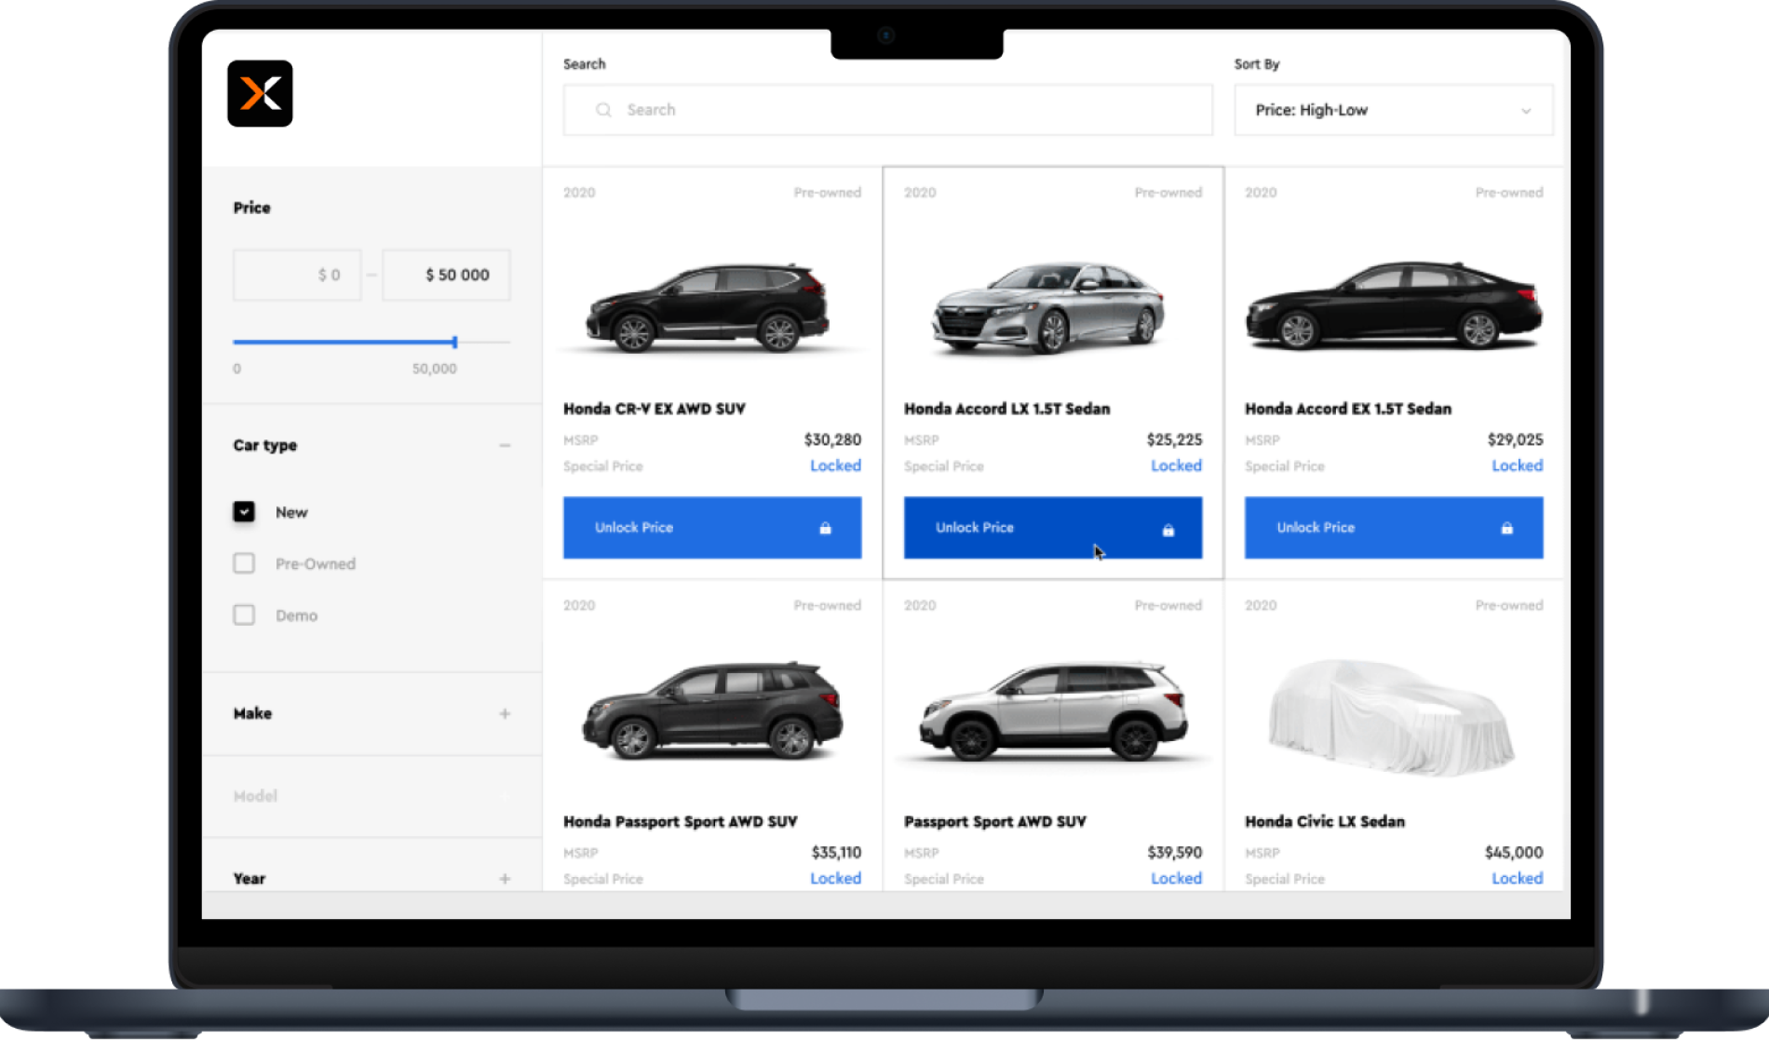The width and height of the screenshot is (1769, 1040).
Task: Open the white Passport Sport image
Action: [1053, 711]
